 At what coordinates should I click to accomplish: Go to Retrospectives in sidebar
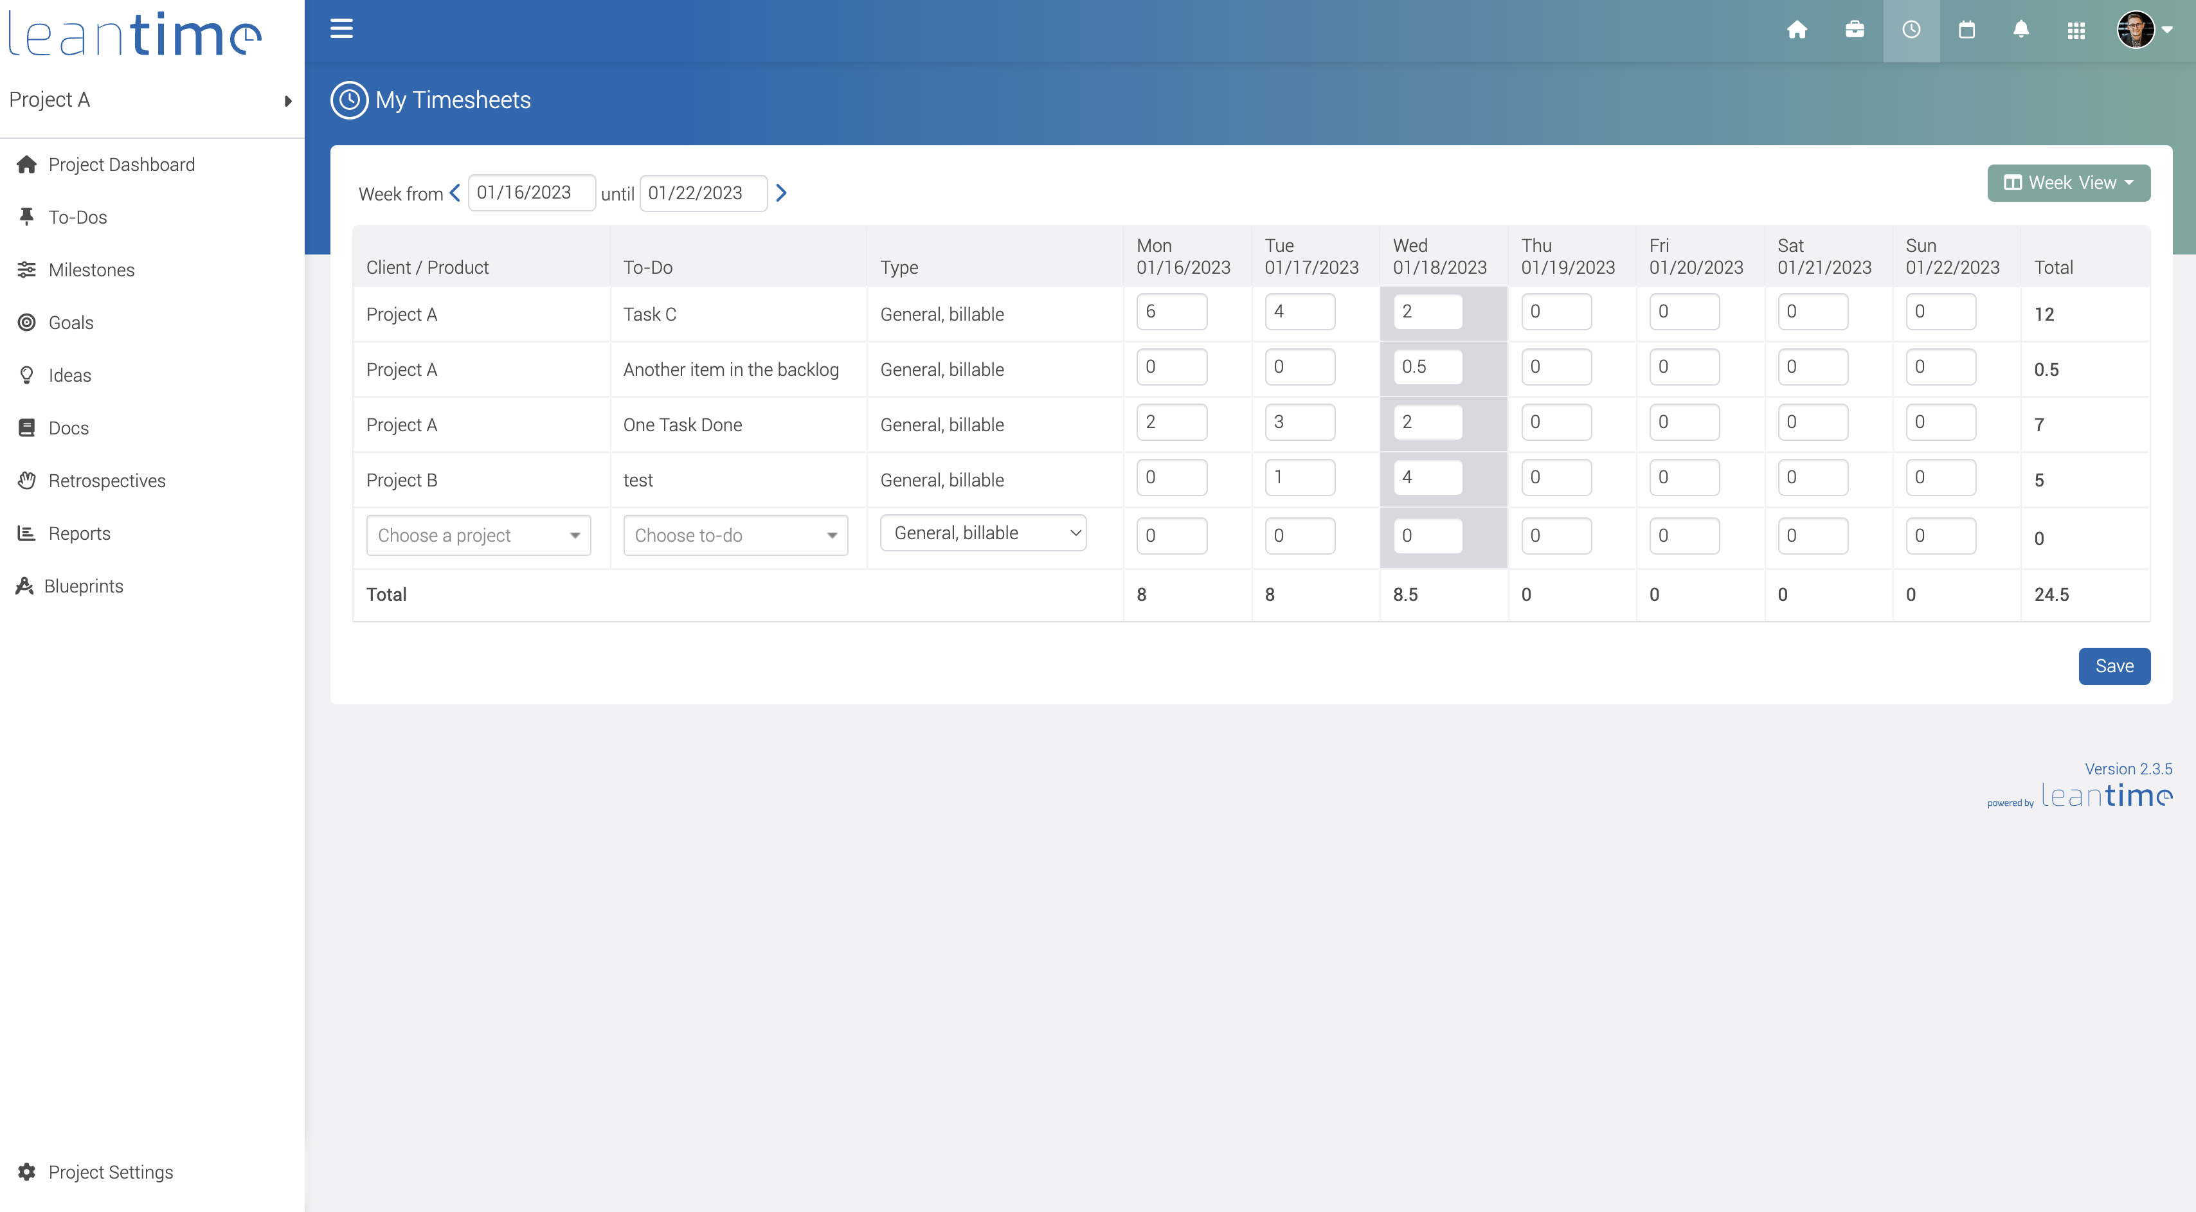(x=107, y=481)
